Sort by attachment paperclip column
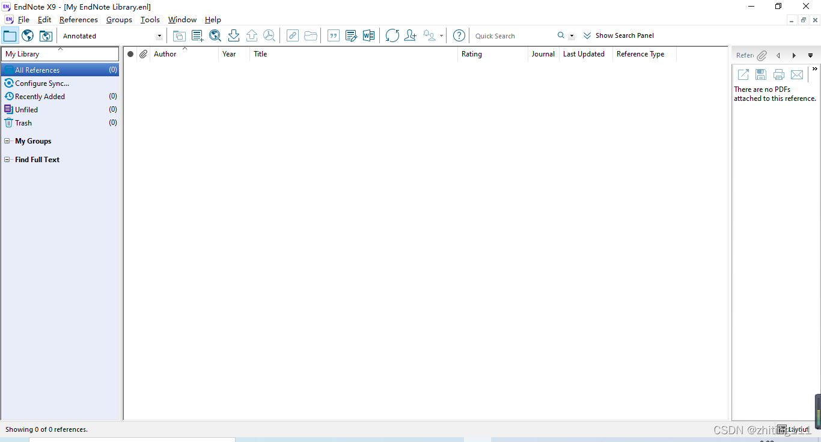 pyautogui.click(x=143, y=54)
